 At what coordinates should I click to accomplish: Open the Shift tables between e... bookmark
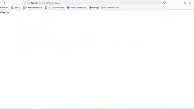pyautogui.click(x=33, y=8)
